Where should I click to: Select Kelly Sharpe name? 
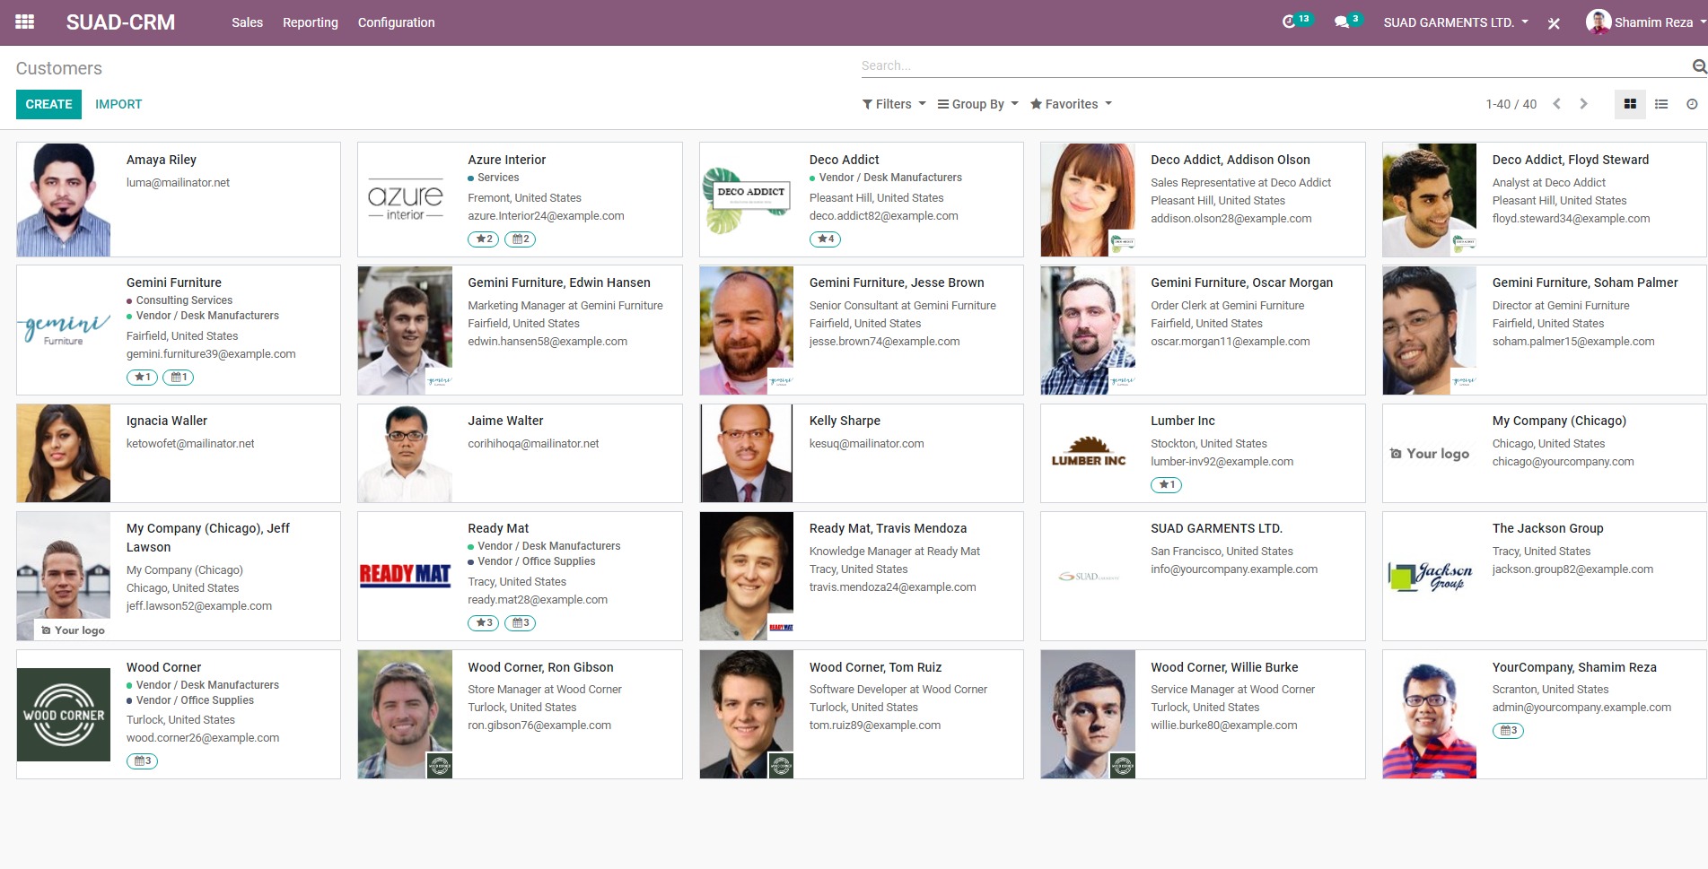pos(845,421)
